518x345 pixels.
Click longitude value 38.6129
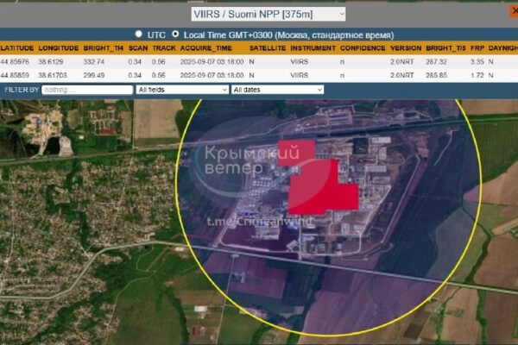pos(51,62)
